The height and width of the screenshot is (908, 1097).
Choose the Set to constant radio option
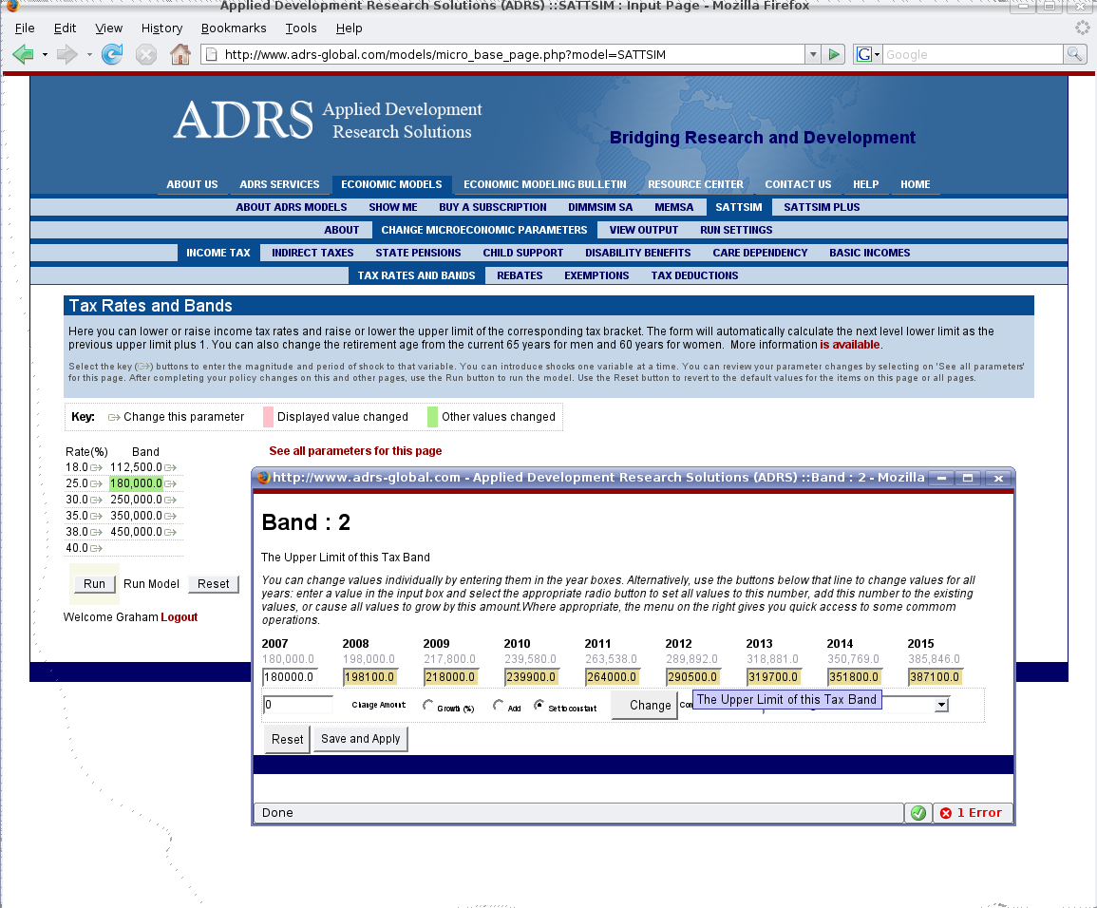(x=539, y=706)
